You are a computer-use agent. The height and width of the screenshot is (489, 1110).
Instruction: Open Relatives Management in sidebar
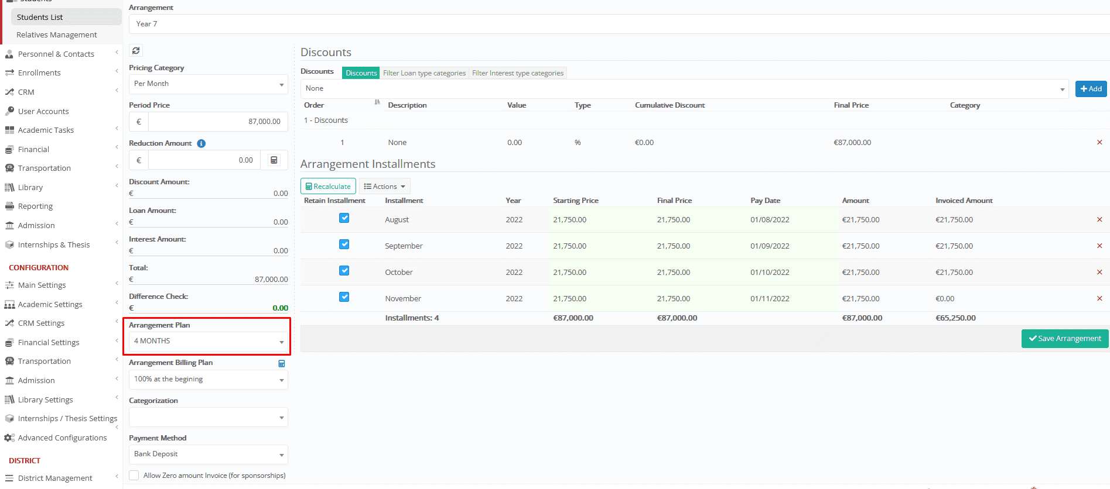57,35
